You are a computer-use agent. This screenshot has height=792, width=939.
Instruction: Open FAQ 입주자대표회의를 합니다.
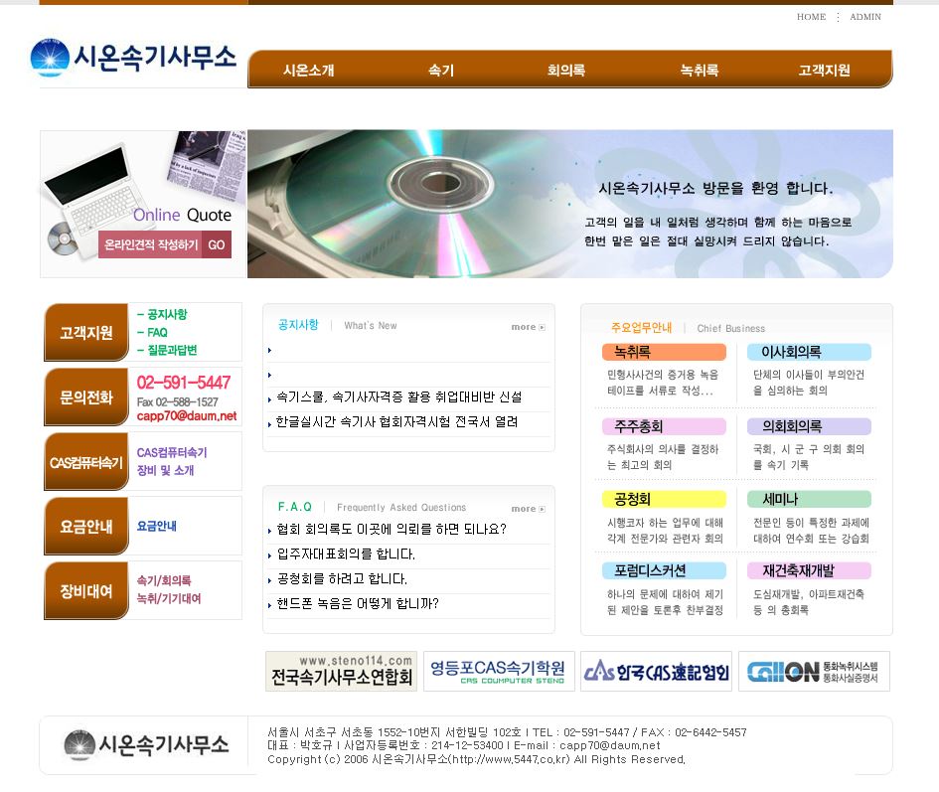point(346,554)
